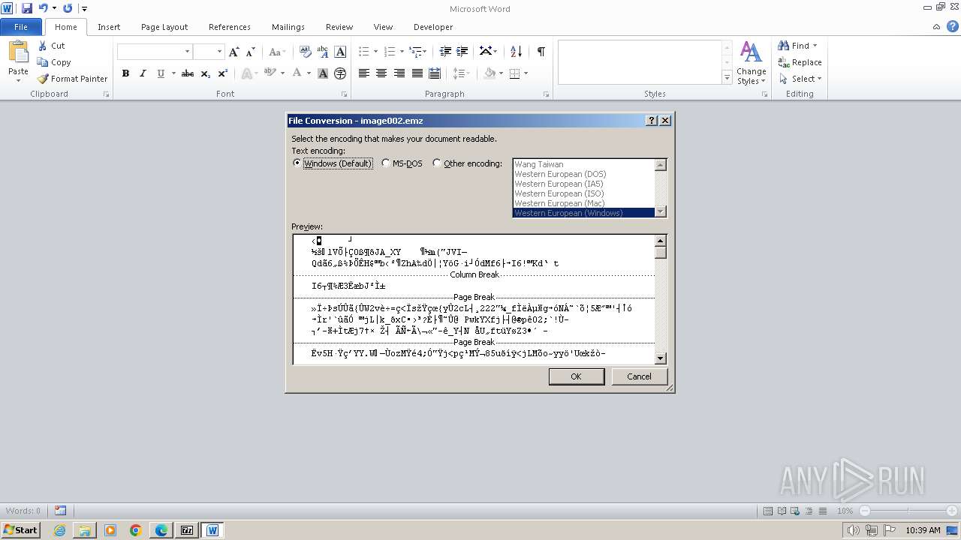The image size is (961, 540).
Task: Open 7-Zip from taskbar
Action: tap(187, 530)
